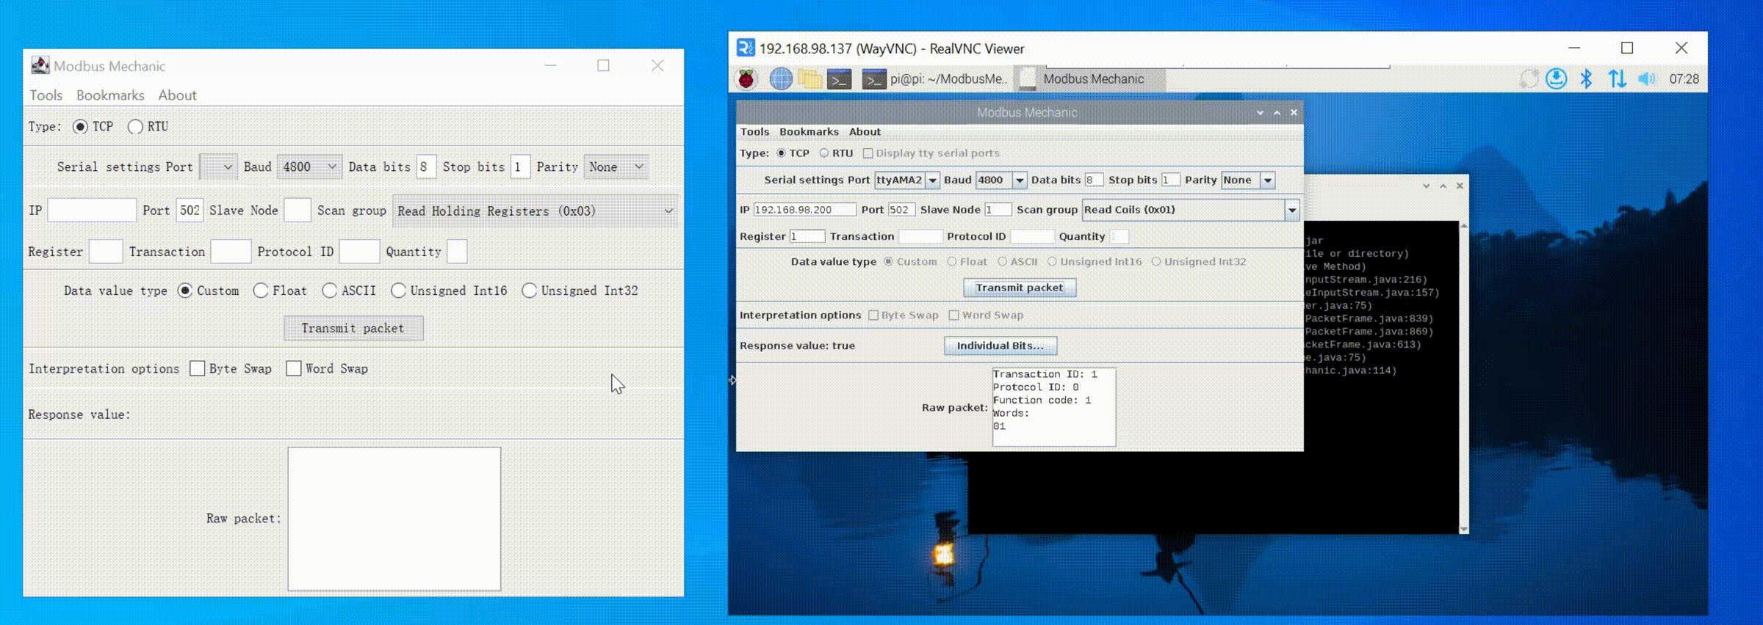Viewport: 1763px width, 625px height.
Task: Select ASCII data value type in Windows app
Action: (329, 290)
